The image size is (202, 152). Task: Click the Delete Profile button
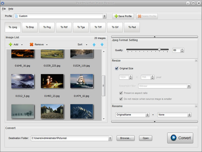pos(147,16)
